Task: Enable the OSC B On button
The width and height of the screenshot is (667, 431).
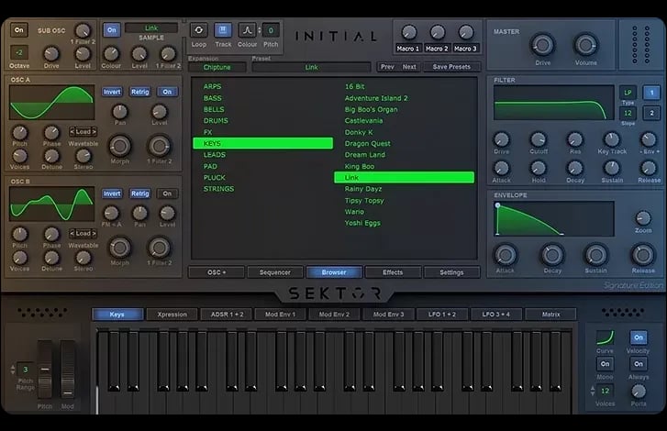Action: pyautogui.click(x=167, y=193)
